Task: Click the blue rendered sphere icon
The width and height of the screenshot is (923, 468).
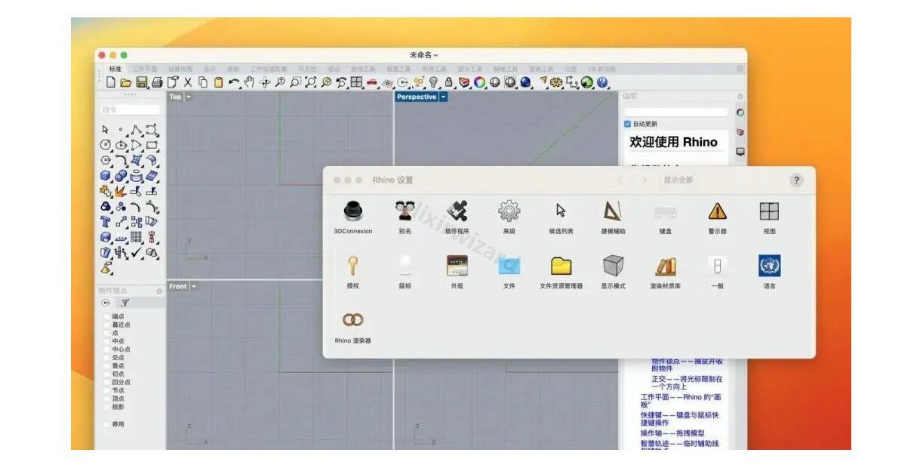Action: pyautogui.click(x=525, y=82)
